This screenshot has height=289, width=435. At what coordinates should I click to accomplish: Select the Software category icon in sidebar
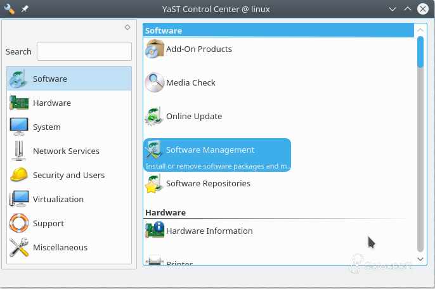18,79
